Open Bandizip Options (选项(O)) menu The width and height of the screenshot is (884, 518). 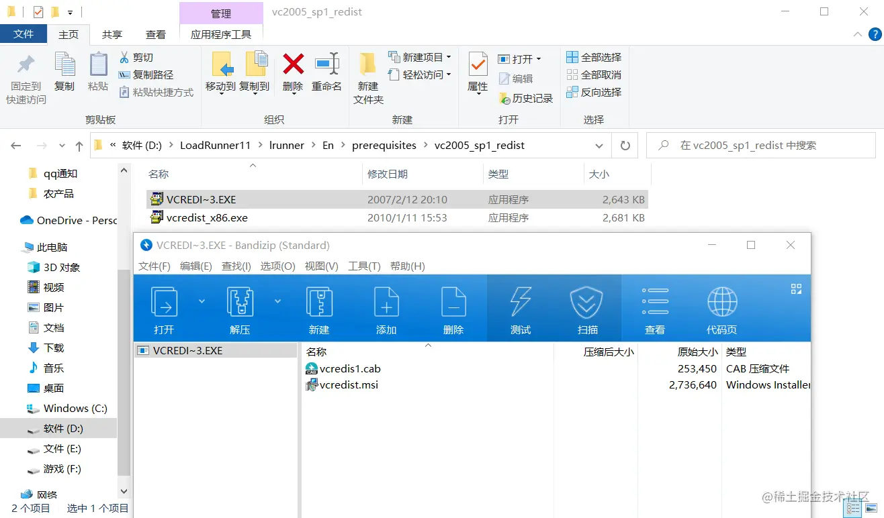tap(277, 266)
